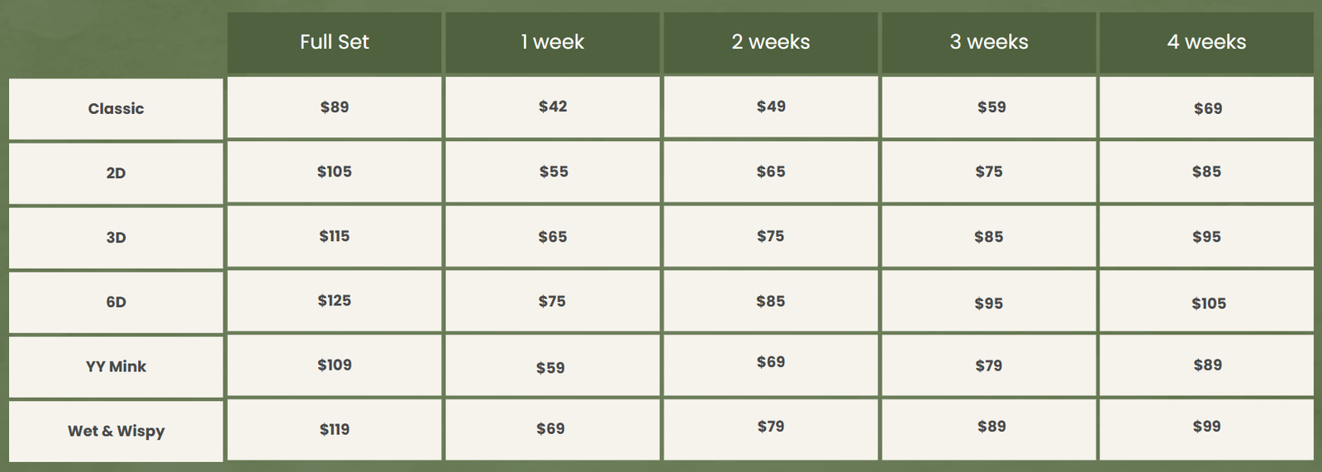
Task: Select the 3 weeks column header
Action: [988, 42]
